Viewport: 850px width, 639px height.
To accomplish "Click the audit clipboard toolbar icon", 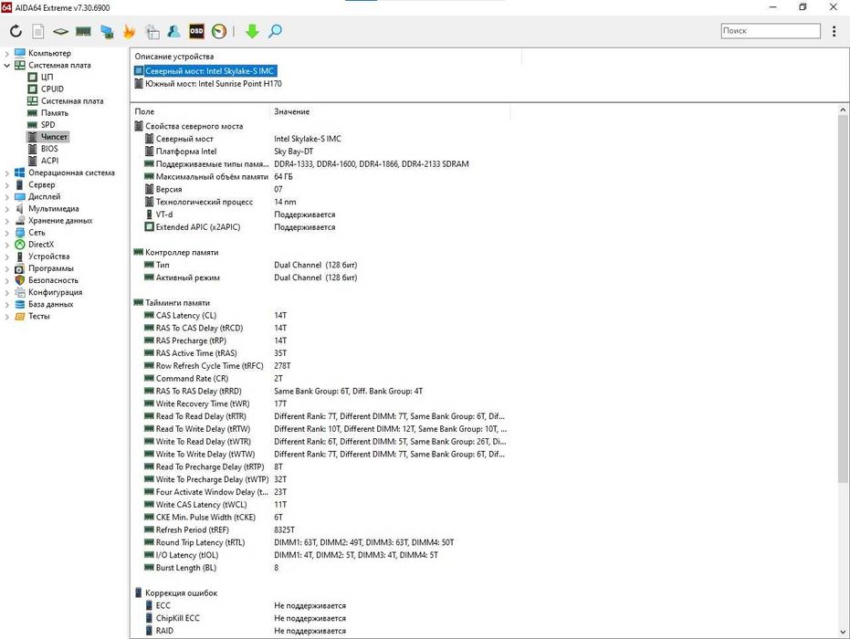I will [152, 31].
